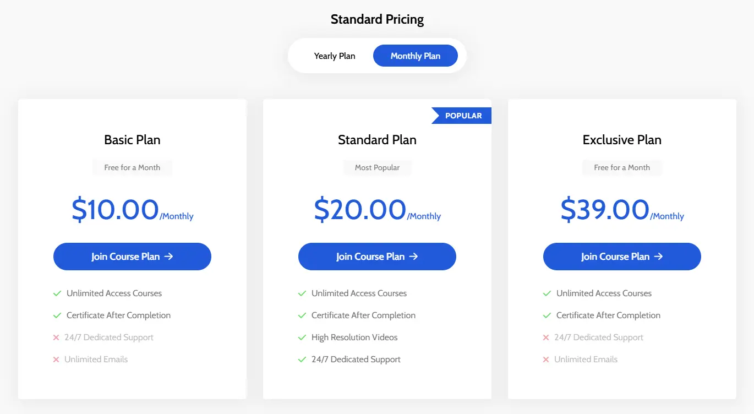The height and width of the screenshot is (414, 754).
Task: Click Basic Plan's Unlimited Access Courses checkmark
Action: [57, 293]
